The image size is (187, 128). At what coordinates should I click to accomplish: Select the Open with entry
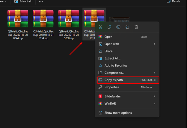click(x=127, y=44)
